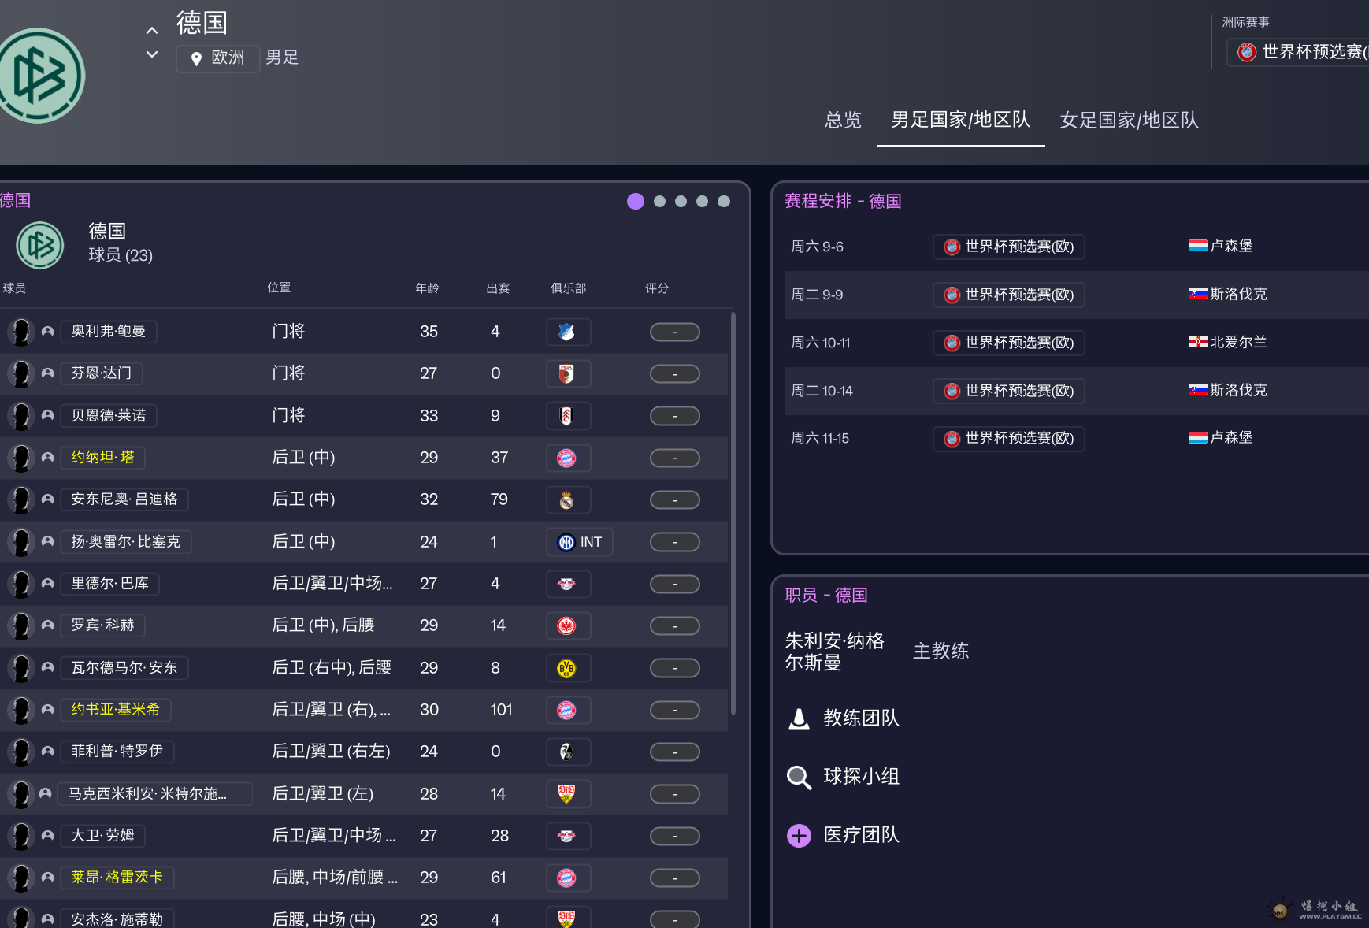Select the last page indicator dot
The width and height of the screenshot is (1369, 928).
click(723, 202)
